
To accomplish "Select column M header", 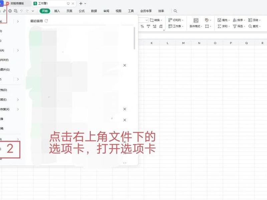I will point(183,43).
